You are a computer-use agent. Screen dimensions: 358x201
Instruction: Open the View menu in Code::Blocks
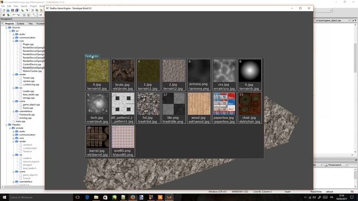(16, 6)
